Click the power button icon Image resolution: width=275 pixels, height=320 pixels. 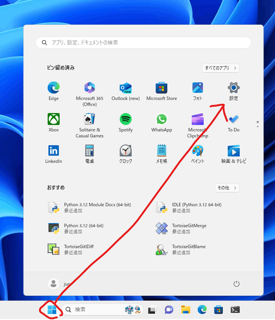click(236, 284)
